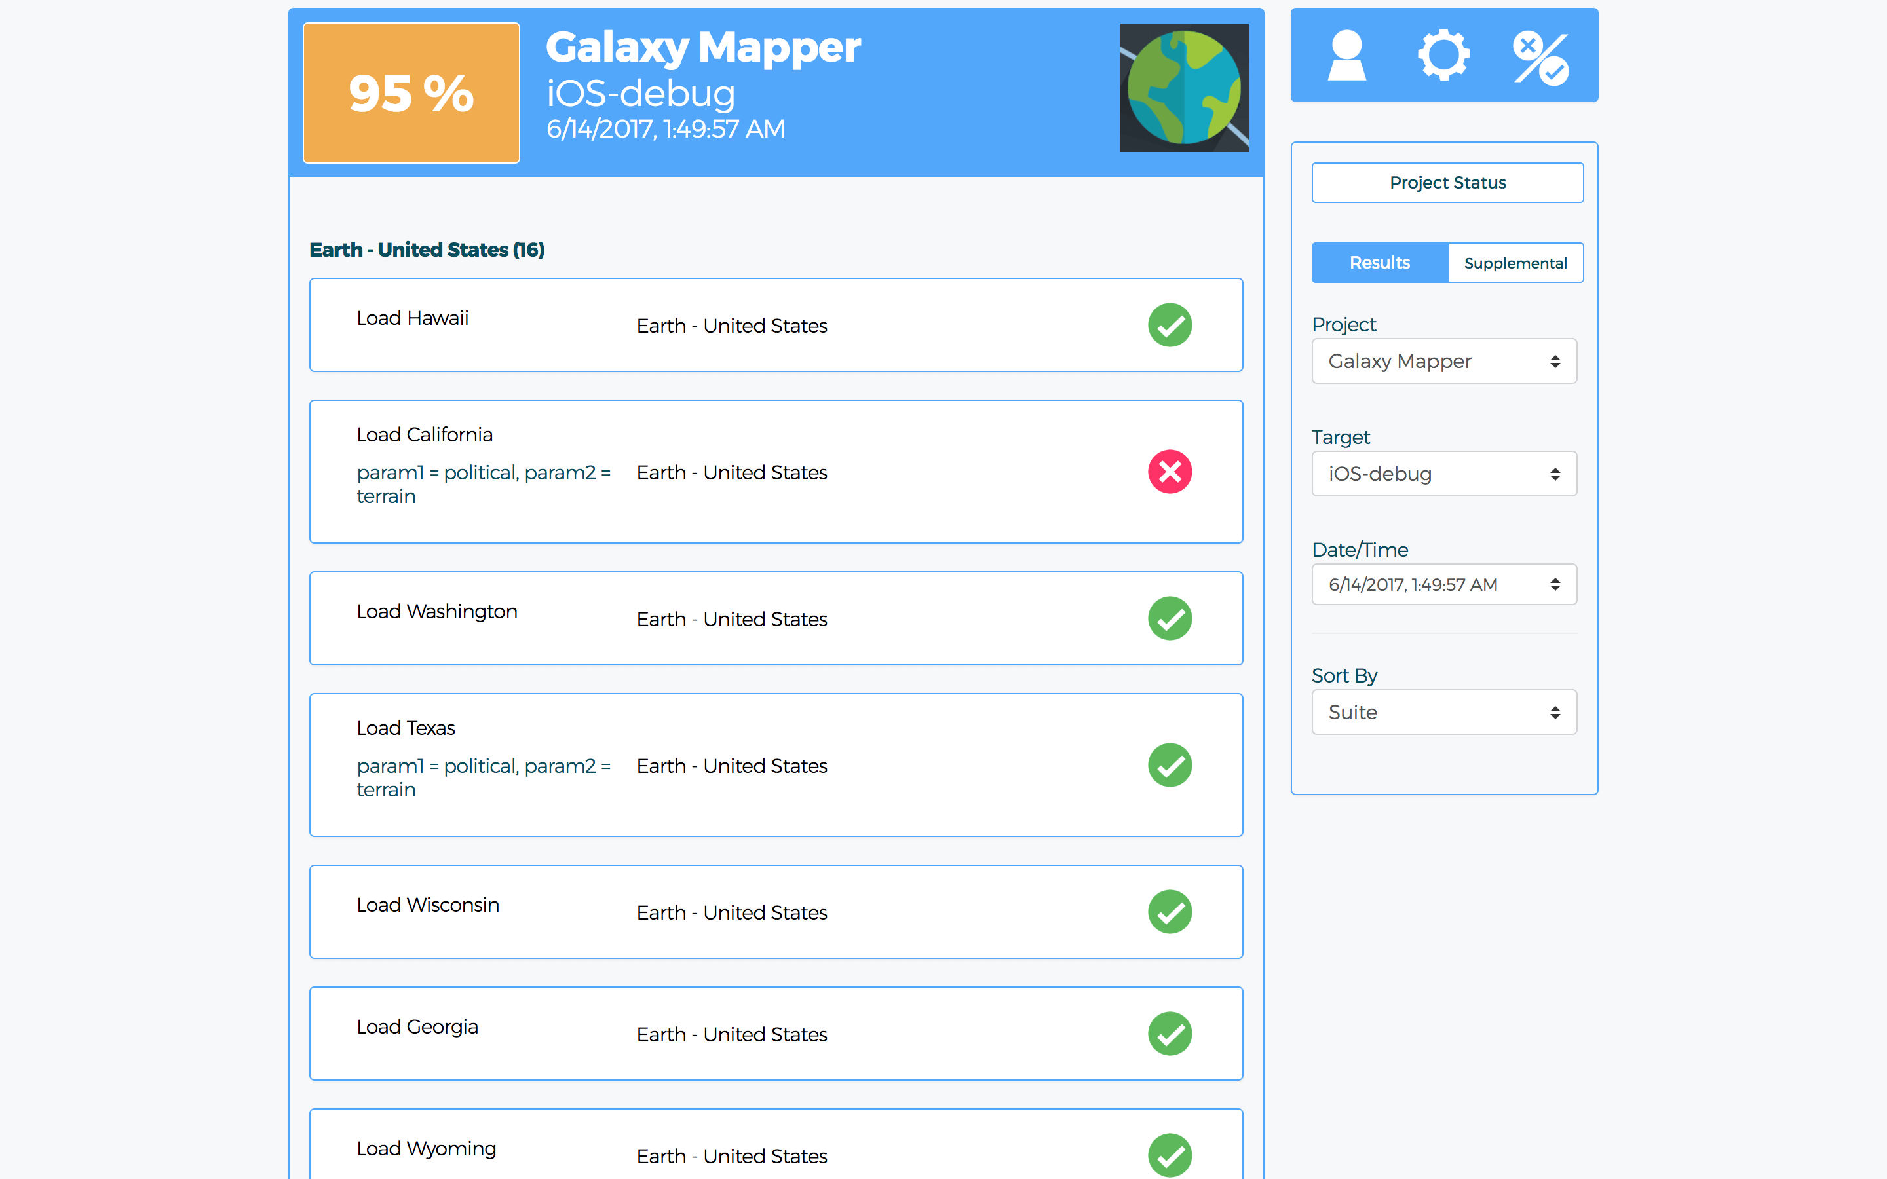Click the green check for Load Wisconsin
The width and height of the screenshot is (1887, 1179).
[1170, 912]
